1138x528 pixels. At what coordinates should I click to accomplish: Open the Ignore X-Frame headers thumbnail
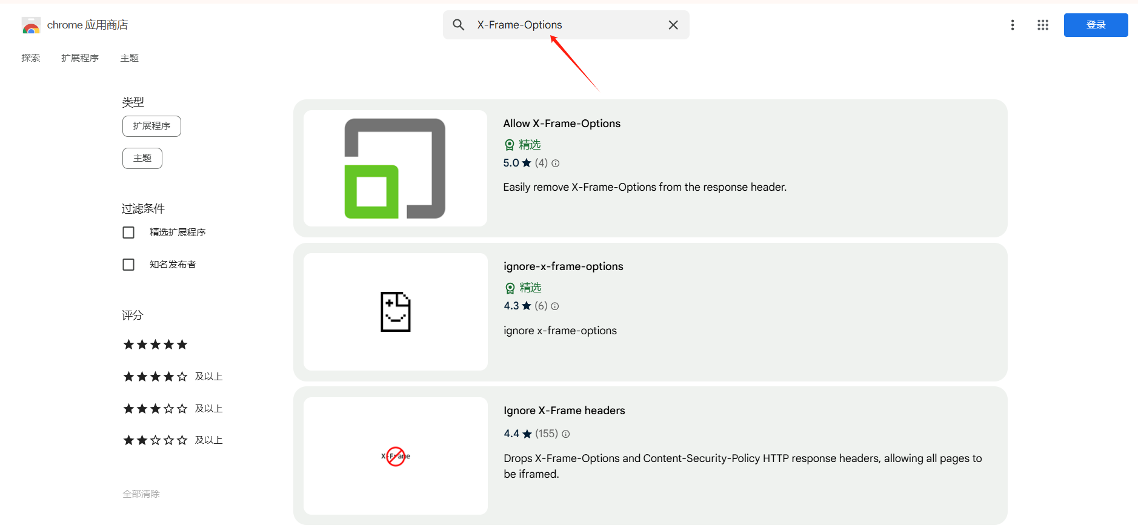coord(396,456)
